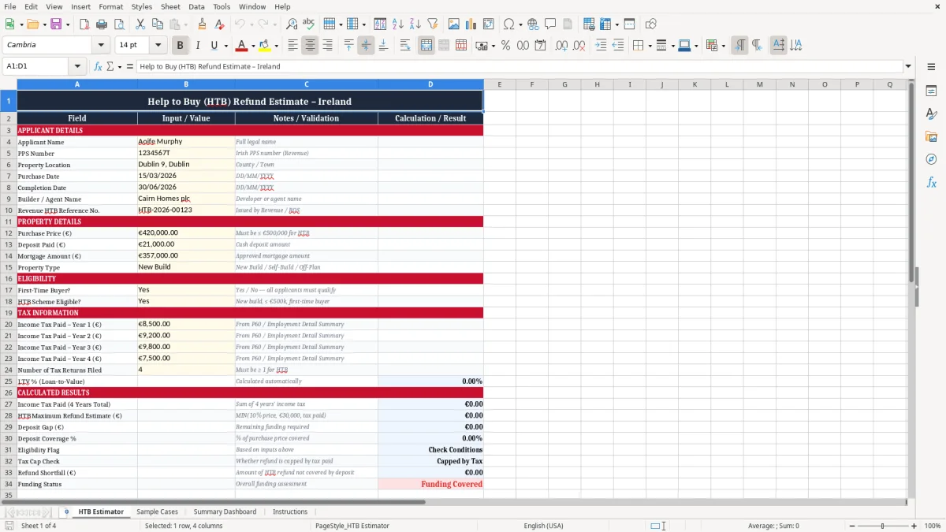Click the Cut scissors icon
This screenshot has width=946, height=532.
tap(140, 24)
